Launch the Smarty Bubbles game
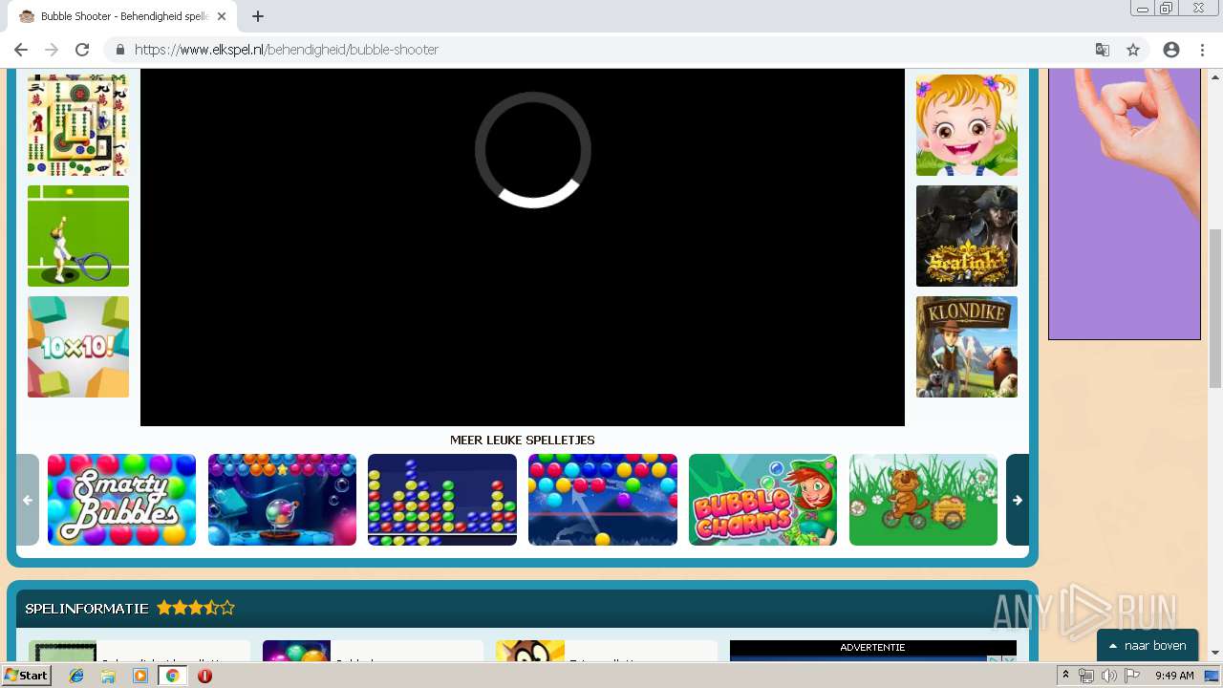 coord(121,500)
